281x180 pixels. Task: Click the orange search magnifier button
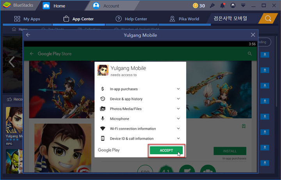click(x=268, y=18)
